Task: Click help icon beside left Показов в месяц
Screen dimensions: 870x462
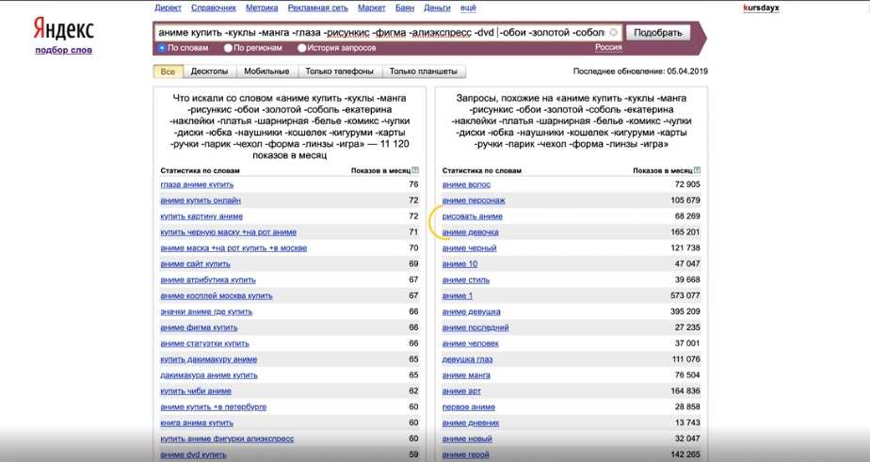Action: click(x=415, y=170)
